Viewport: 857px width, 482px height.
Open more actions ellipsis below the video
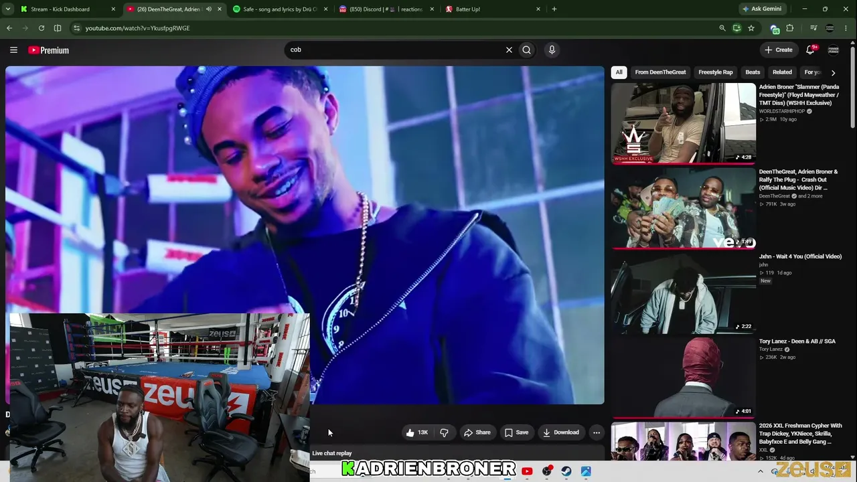coord(597,432)
